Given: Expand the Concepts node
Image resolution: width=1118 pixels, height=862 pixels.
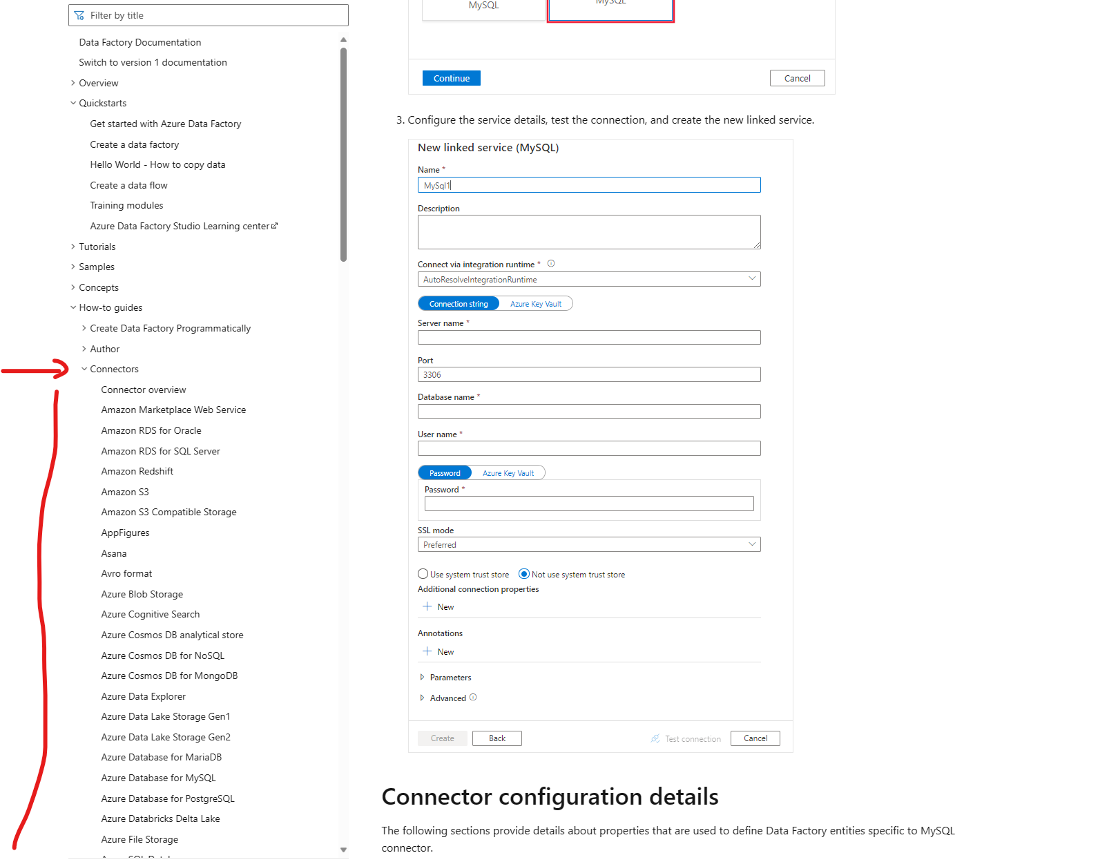Looking at the screenshot, I should tap(73, 287).
